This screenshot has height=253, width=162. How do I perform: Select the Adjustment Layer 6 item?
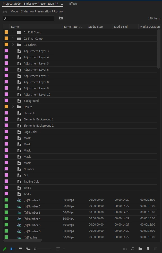36,70
